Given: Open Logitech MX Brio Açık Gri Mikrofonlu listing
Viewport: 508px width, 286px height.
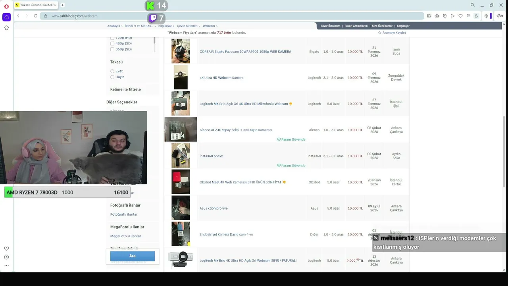Looking at the screenshot, I should click(x=244, y=104).
